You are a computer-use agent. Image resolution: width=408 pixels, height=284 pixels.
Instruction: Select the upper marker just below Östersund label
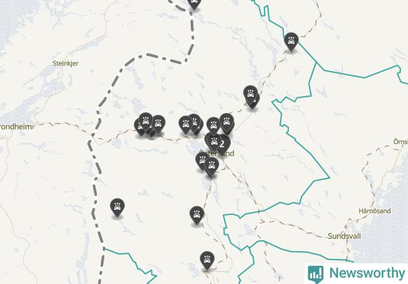tap(202, 161)
